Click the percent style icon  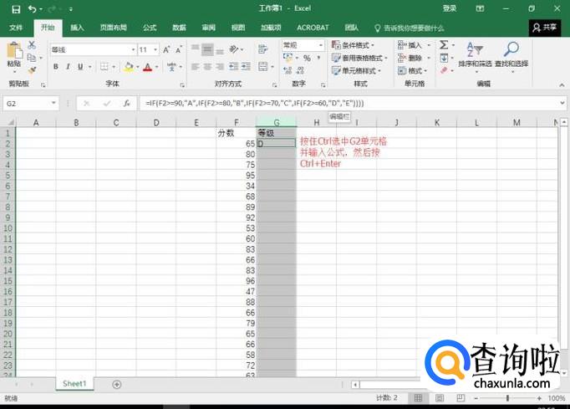click(x=308, y=58)
